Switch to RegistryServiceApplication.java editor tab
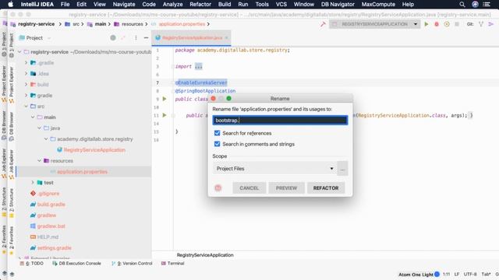The image size is (499, 280). click(192, 38)
